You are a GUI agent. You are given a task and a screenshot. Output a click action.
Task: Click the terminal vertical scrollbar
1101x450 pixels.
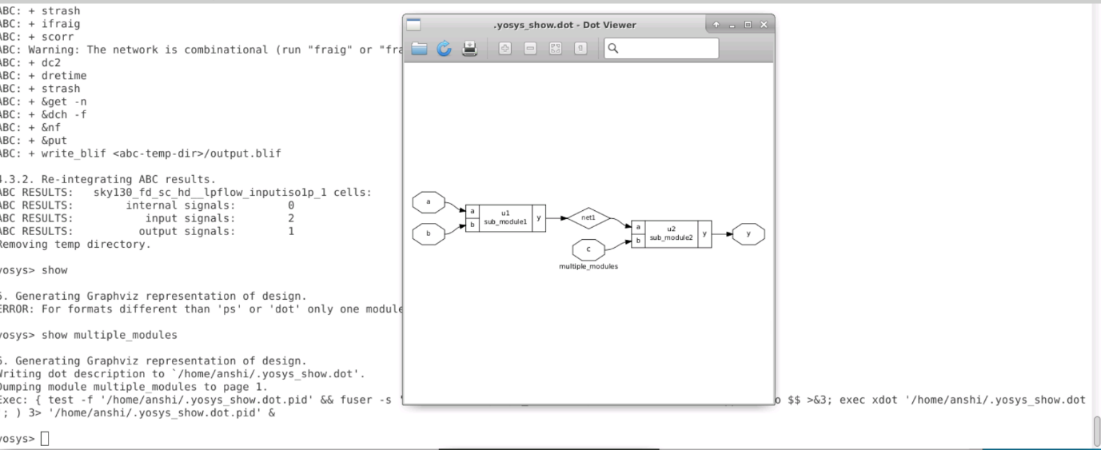(x=1096, y=432)
